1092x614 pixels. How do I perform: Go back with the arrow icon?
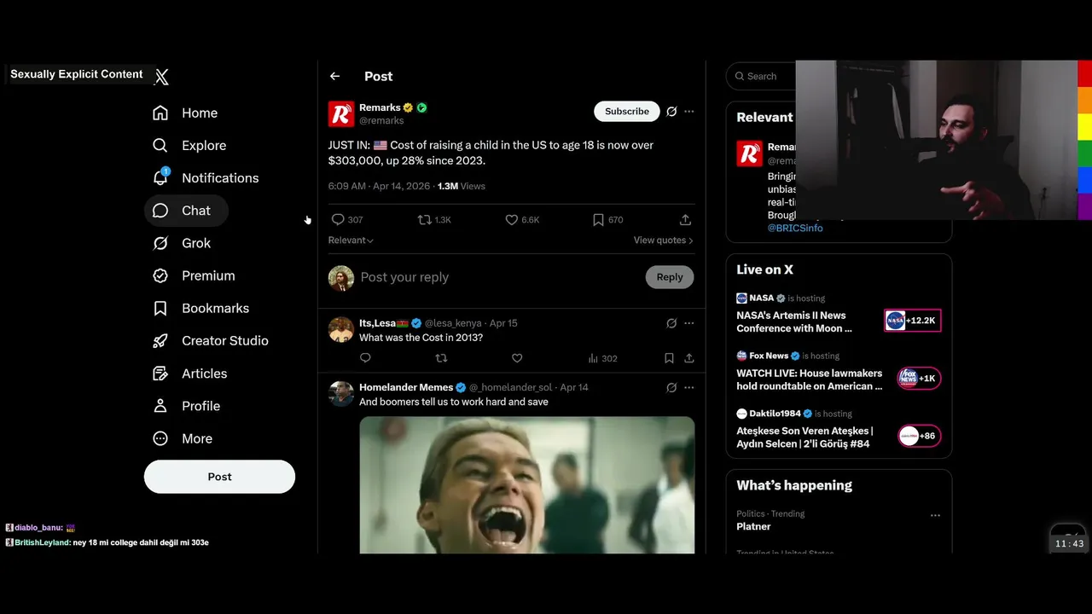pos(334,76)
